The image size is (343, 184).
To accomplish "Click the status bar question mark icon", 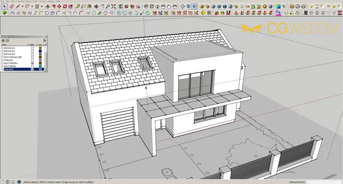I will coord(19,182).
